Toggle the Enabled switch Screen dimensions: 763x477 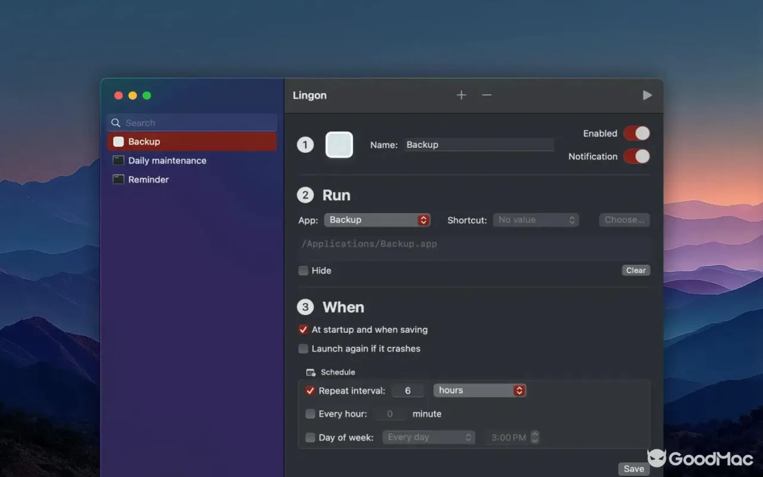coord(637,134)
